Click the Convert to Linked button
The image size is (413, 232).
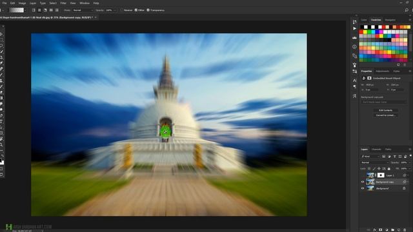tap(386, 115)
